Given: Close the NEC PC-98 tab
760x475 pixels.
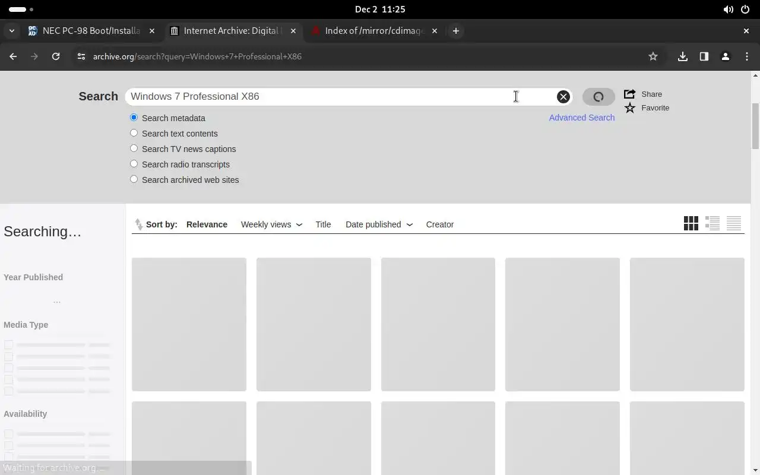Looking at the screenshot, I should pos(152,31).
